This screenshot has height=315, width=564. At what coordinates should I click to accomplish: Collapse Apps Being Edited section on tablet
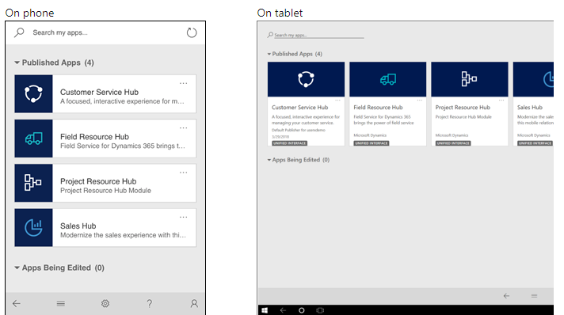point(269,160)
